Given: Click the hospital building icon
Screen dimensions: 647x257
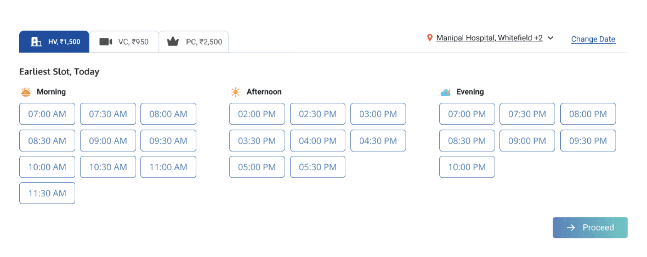Looking at the screenshot, I should click(36, 42).
